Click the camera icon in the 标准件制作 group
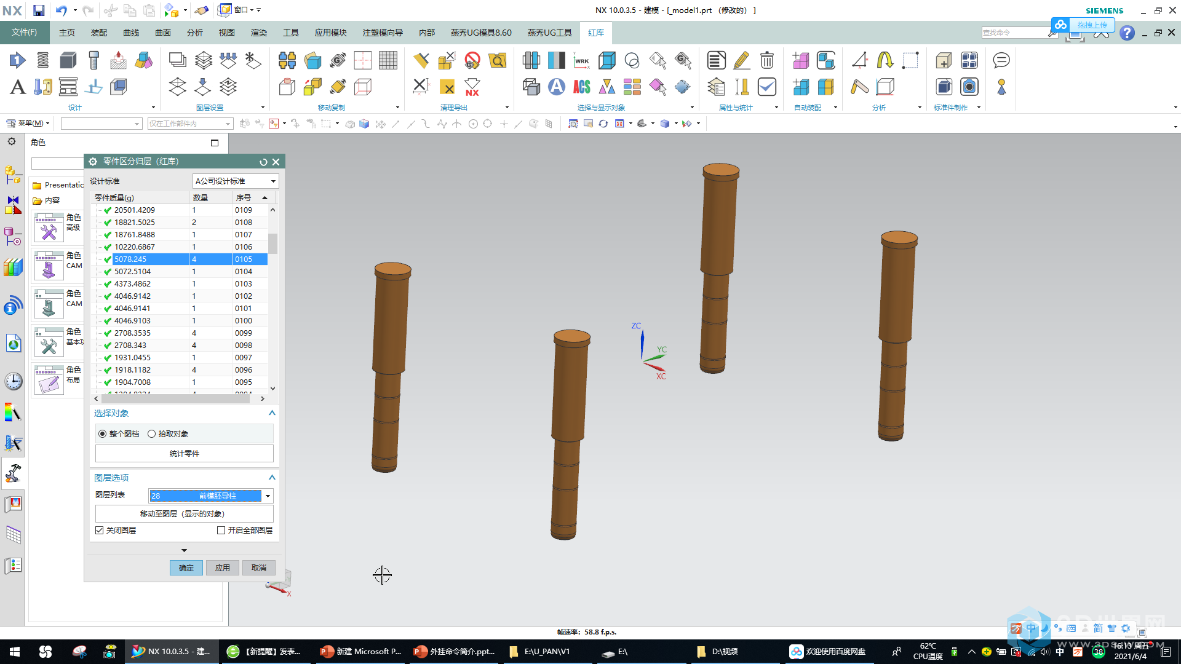 tap(969, 87)
